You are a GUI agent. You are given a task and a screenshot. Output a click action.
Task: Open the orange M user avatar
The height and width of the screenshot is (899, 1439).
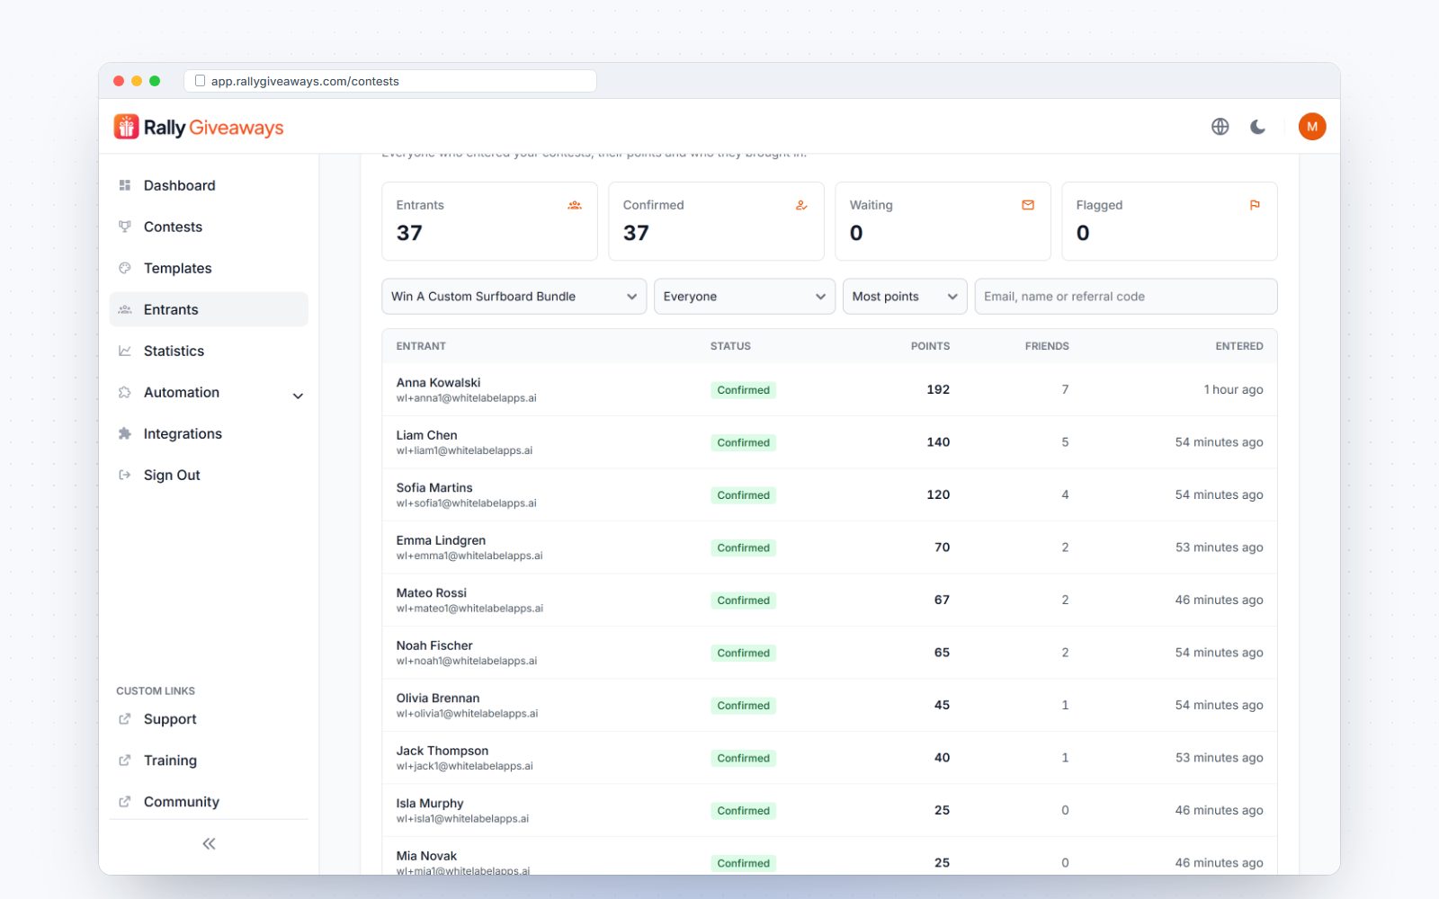[1312, 127]
